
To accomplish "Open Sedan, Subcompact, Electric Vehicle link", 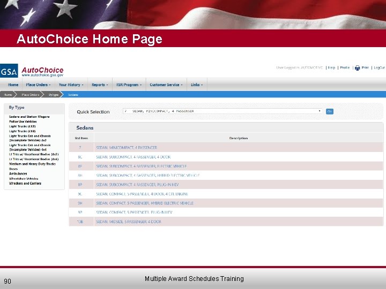I will (x=142, y=166).
